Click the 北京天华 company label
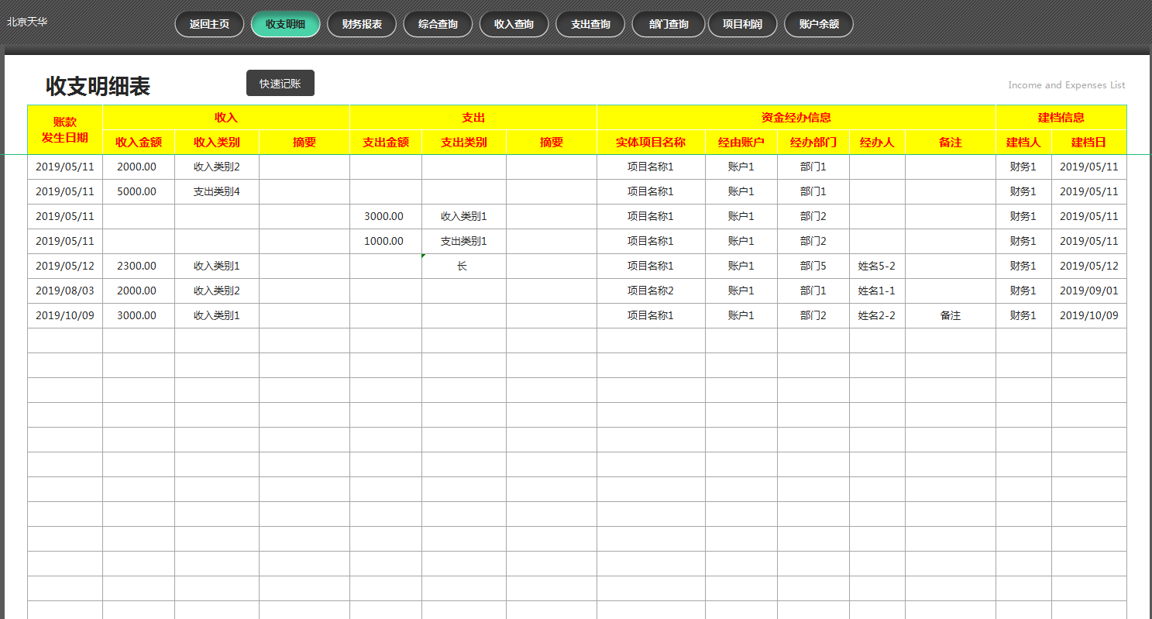This screenshot has width=1152, height=619. coord(27,22)
